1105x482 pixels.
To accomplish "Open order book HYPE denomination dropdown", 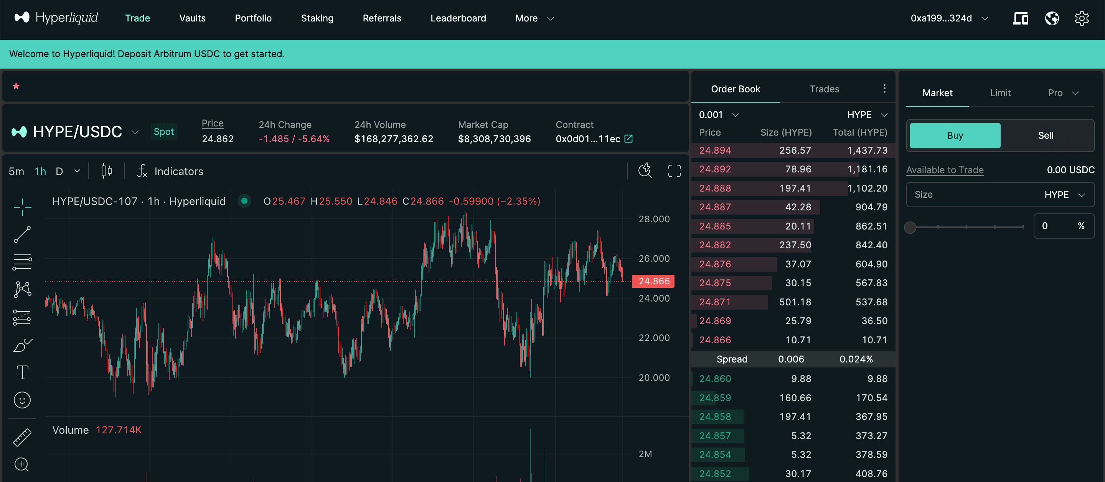I will tap(867, 115).
